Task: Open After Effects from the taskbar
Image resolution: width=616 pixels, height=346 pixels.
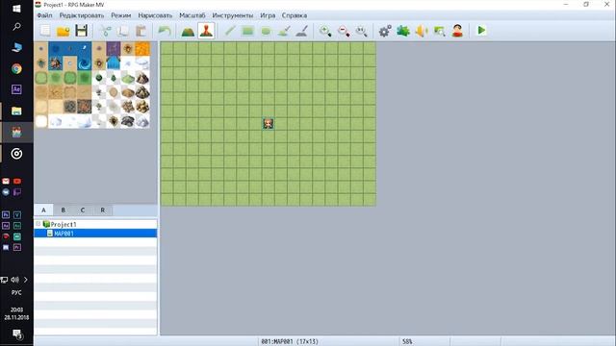Action: point(16,89)
